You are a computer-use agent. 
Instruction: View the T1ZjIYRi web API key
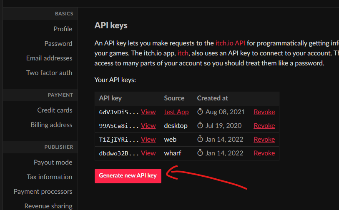click(x=148, y=139)
